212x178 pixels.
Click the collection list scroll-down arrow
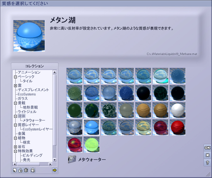coord(54,160)
